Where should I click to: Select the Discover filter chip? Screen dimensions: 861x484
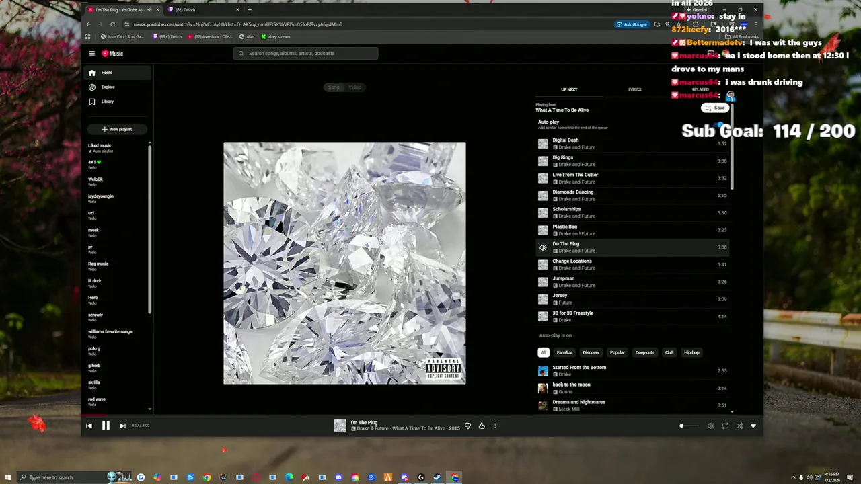[591, 352]
